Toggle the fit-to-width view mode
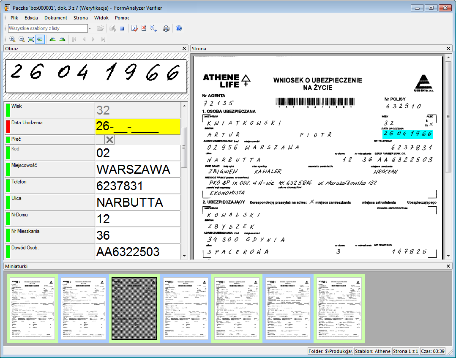456x358 pixels. point(40,39)
